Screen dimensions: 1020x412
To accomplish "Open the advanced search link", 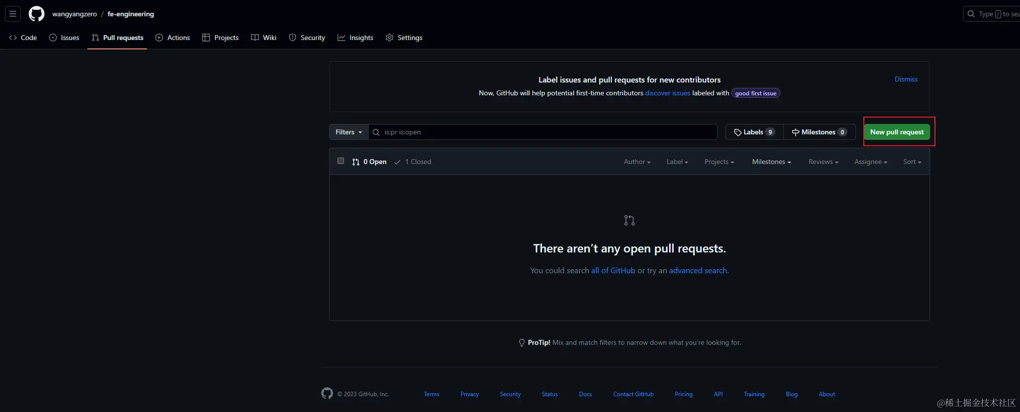I will [698, 270].
